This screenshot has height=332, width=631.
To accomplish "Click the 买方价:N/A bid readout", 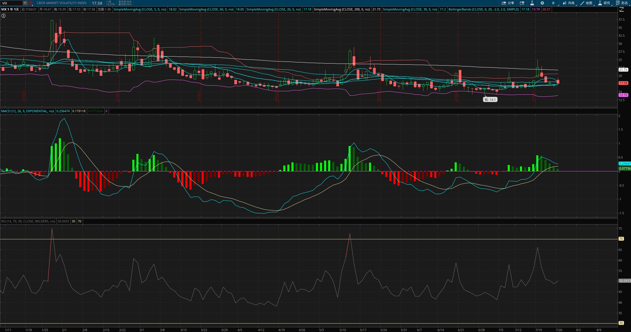I will point(125,2).
